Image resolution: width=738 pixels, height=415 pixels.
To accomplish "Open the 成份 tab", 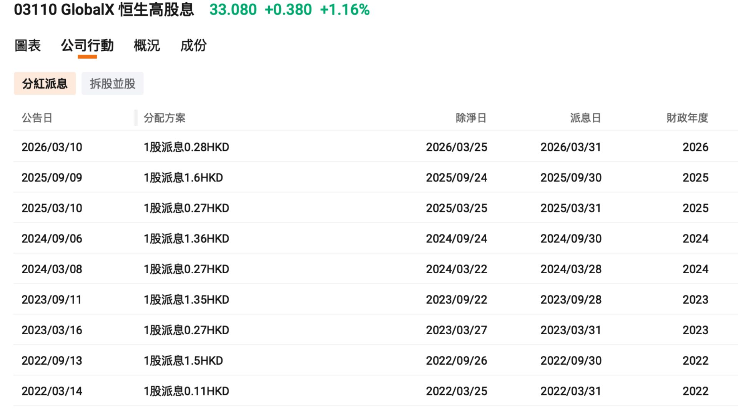I will [193, 46].
